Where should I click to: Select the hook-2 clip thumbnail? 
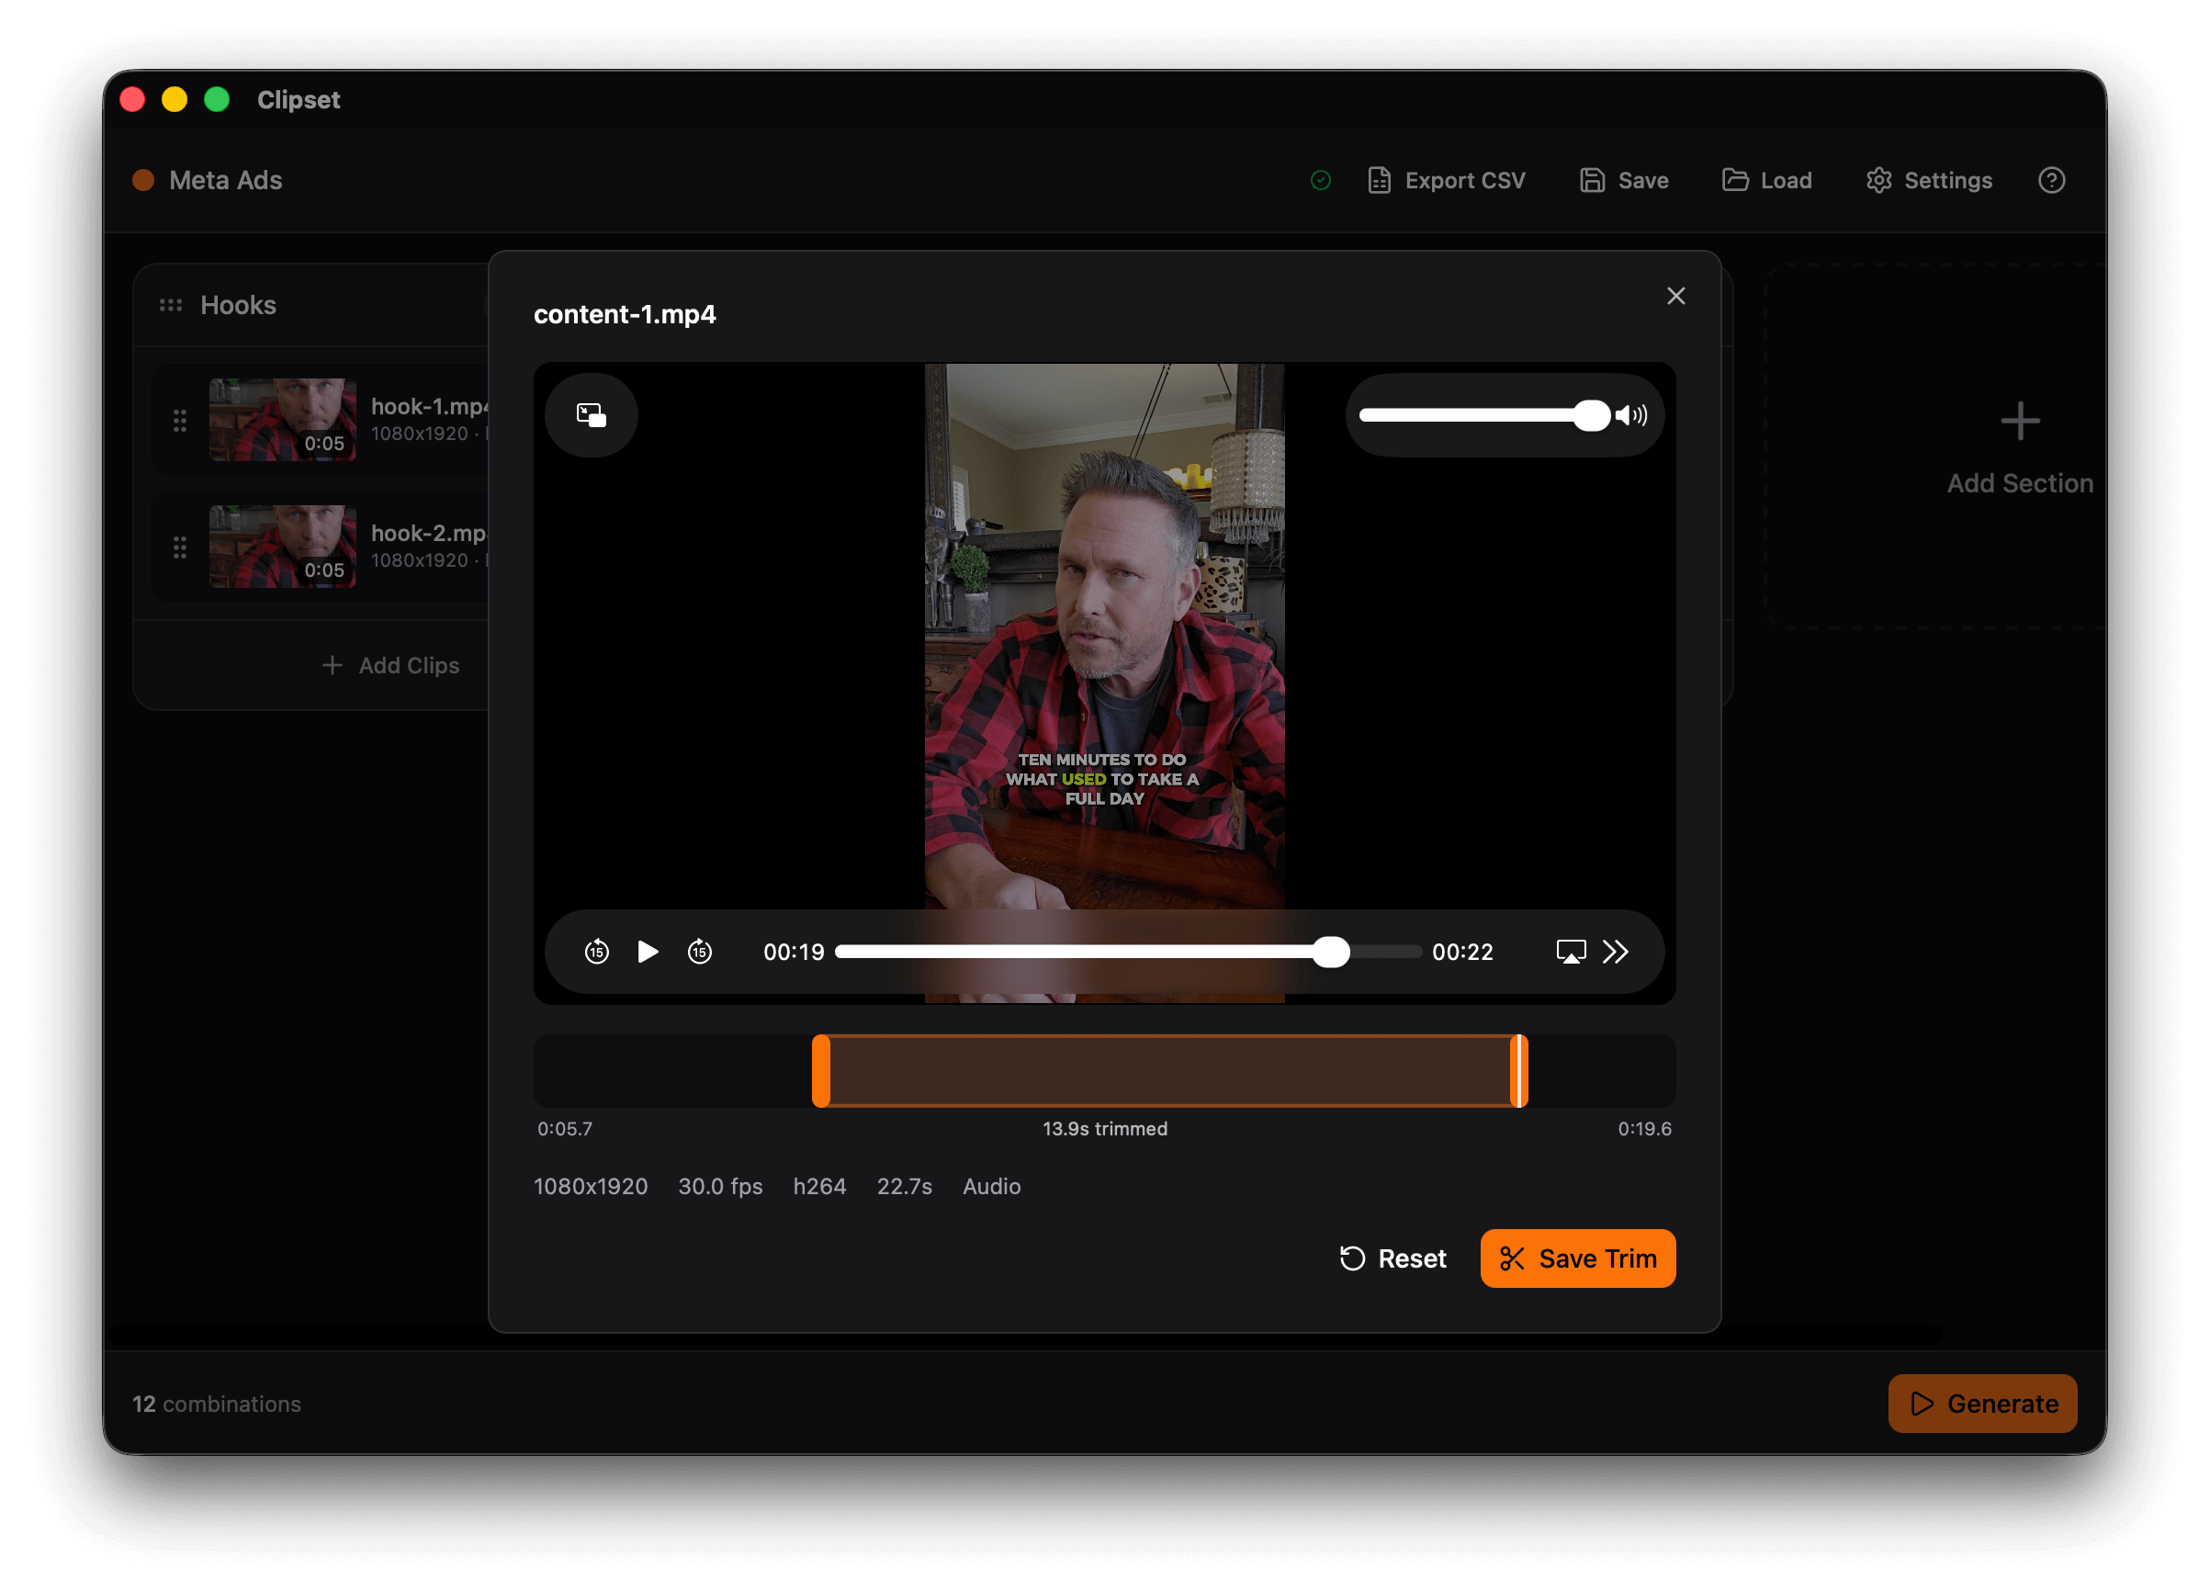click(283, 547)
